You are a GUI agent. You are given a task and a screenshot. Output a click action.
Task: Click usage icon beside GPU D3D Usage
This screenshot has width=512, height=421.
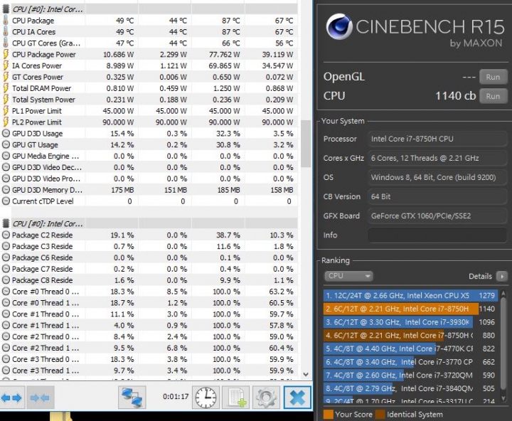click(6, 133)
